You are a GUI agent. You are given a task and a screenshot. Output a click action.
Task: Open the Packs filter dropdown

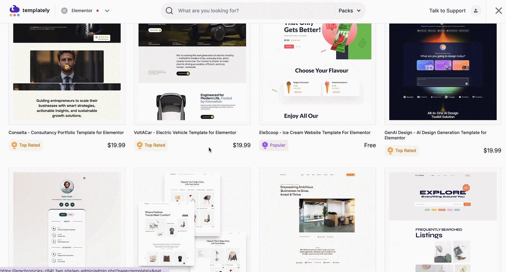coord(349,11)
